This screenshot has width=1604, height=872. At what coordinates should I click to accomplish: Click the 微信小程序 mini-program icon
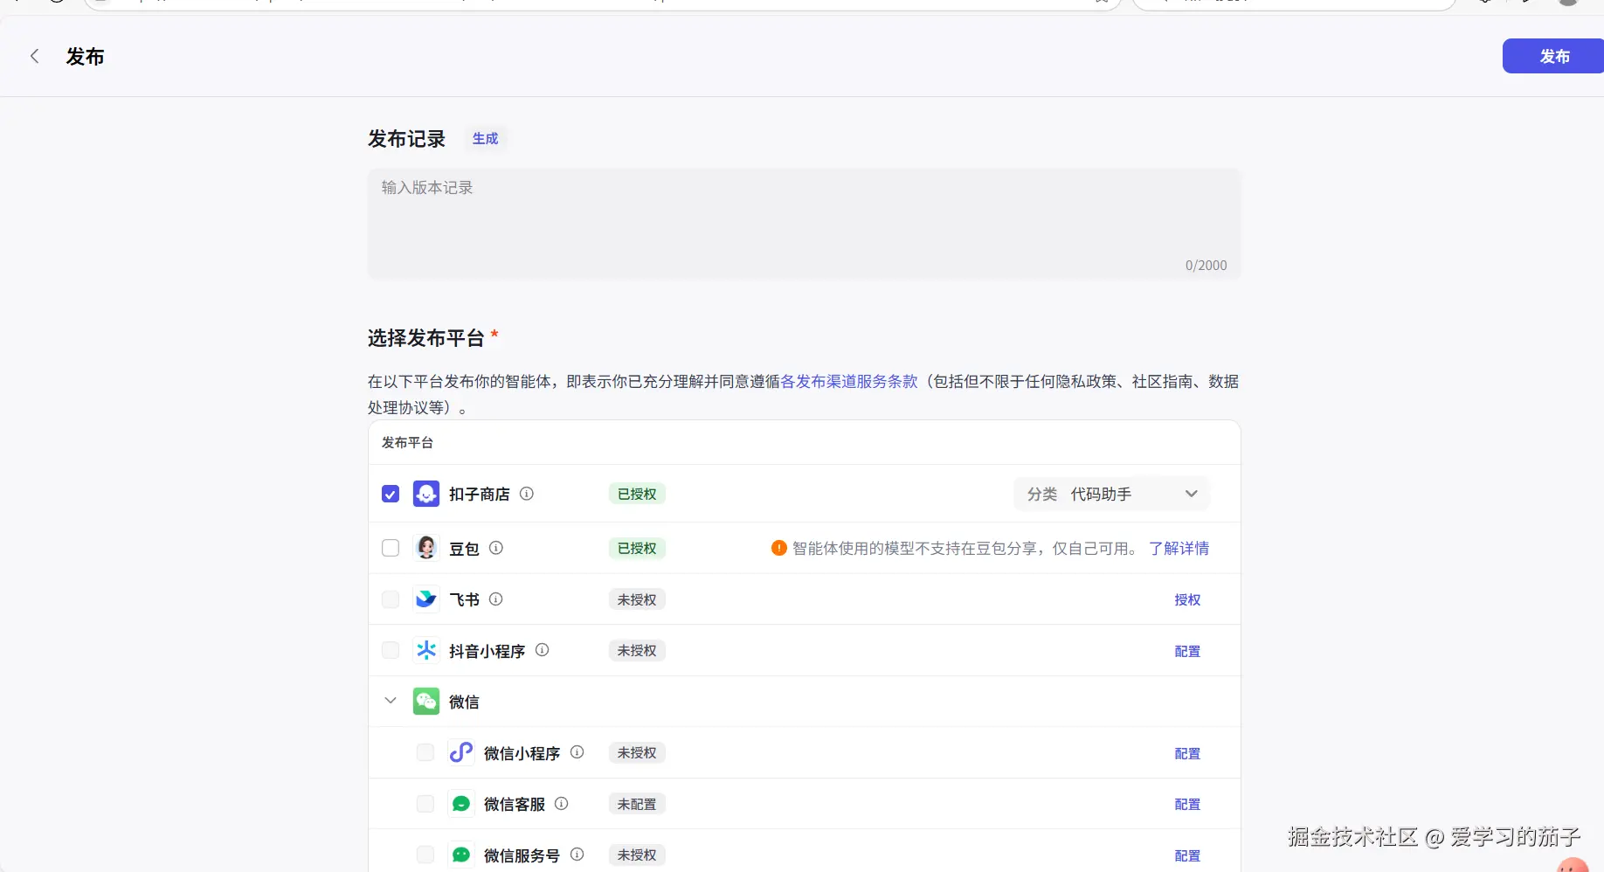(460, 752)
